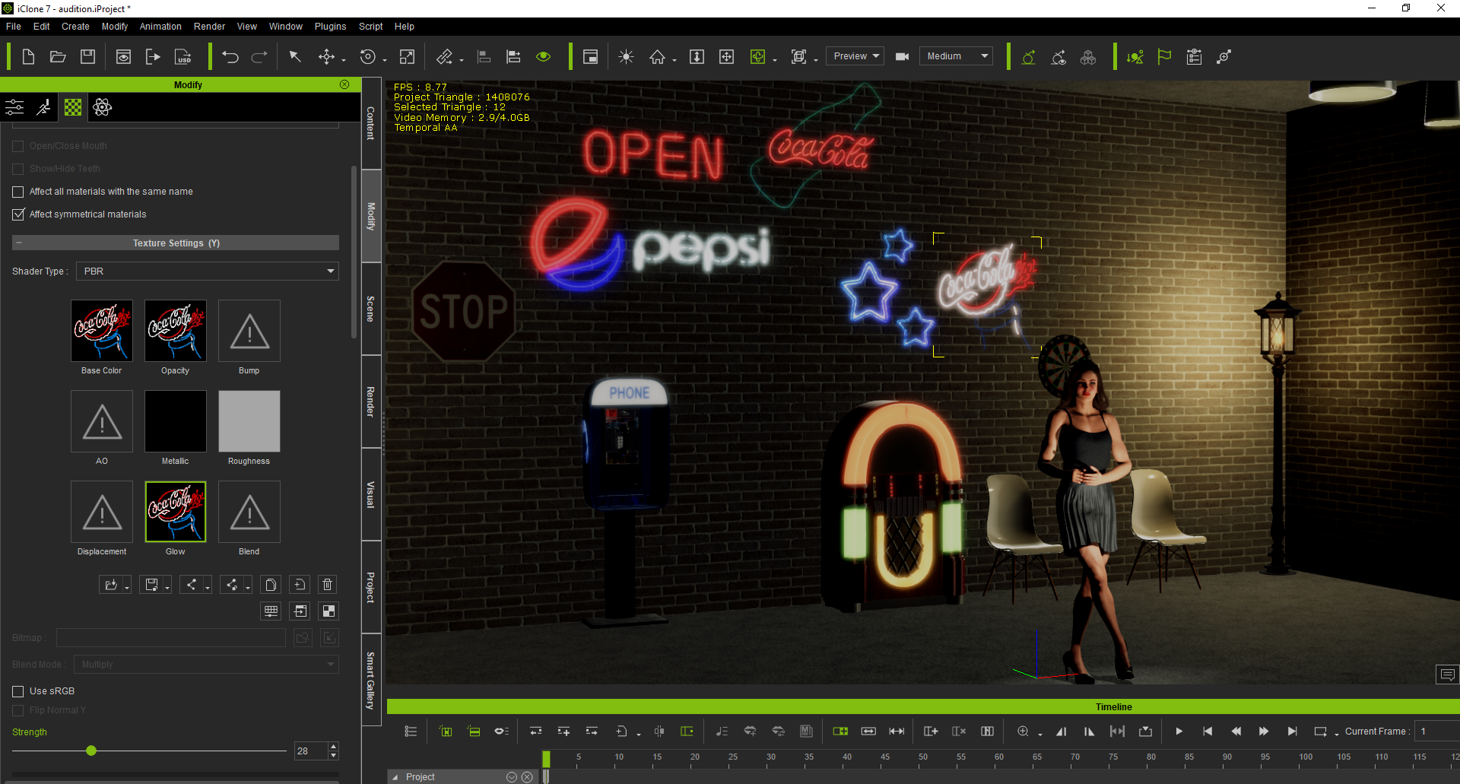Image resolution: width=1460 pixels, height=784 pixels.
Task: Click the flag icon in the toolbar
Action: point(1164,57)
